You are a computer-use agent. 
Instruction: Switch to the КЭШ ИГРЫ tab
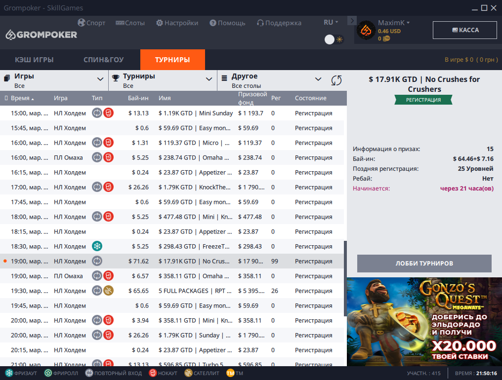pos(34,60)
